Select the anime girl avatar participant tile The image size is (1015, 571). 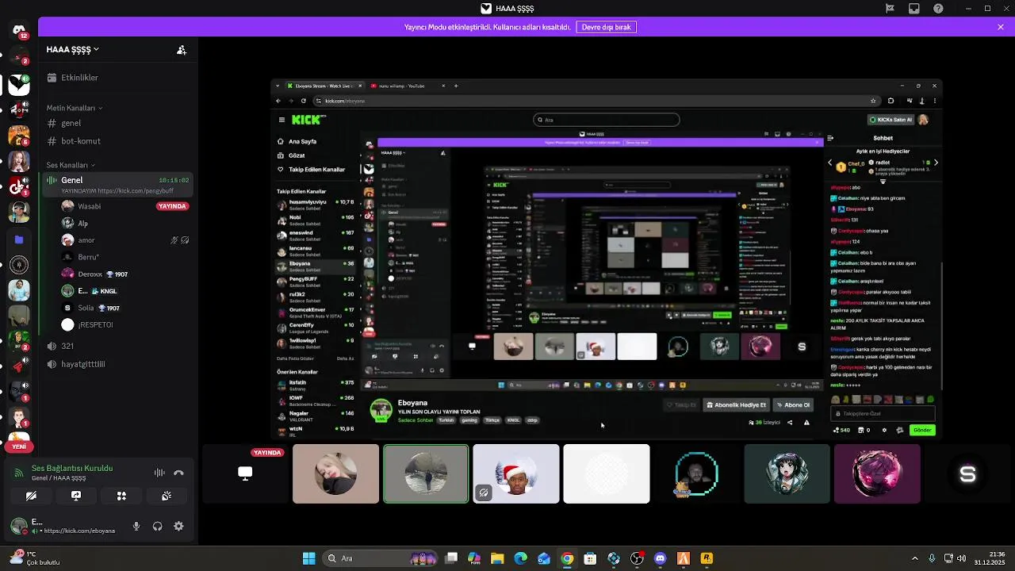click(x=787, y=473)
